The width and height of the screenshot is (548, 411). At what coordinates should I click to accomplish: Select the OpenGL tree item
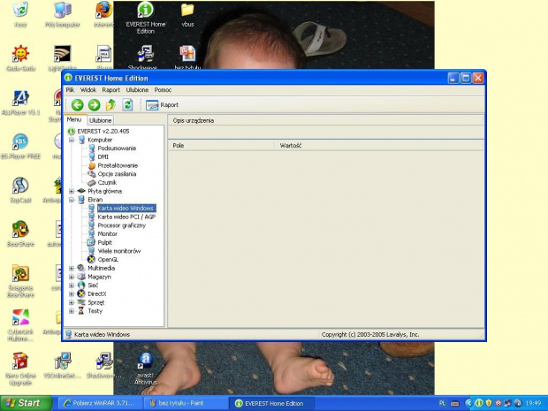coord(108,260)
